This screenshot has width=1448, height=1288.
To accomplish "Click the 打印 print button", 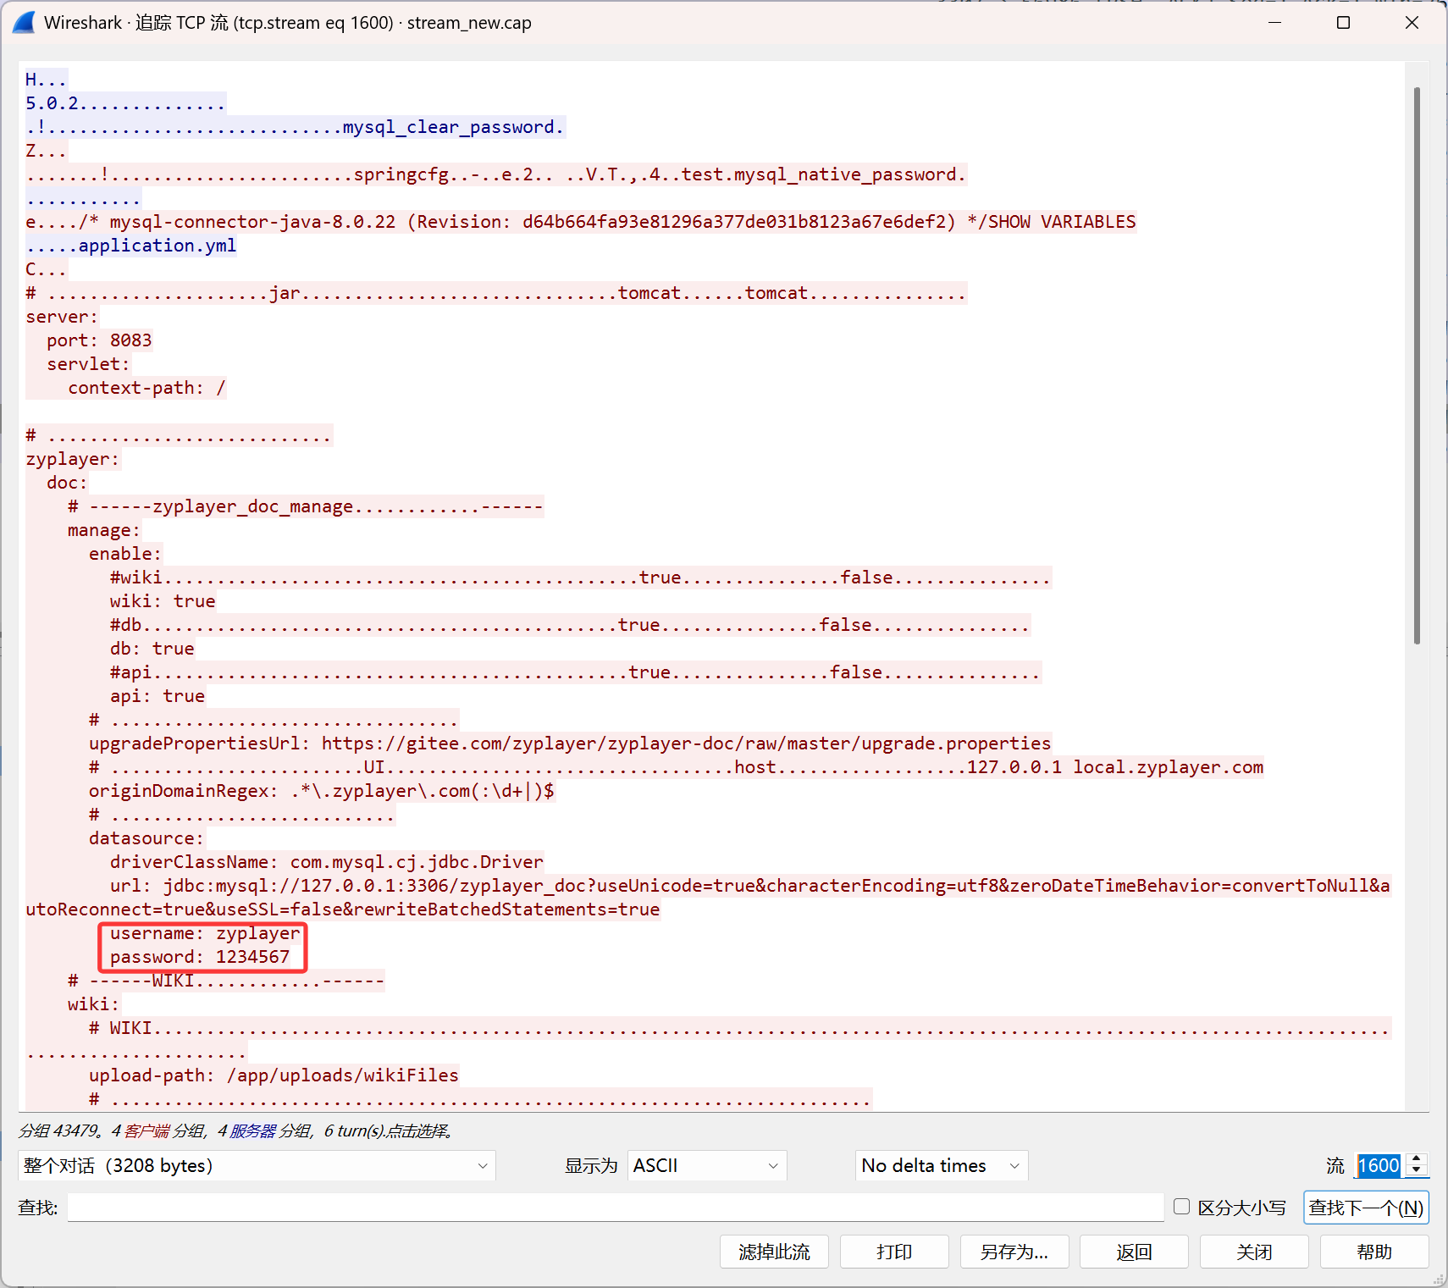I will 894,1252.
